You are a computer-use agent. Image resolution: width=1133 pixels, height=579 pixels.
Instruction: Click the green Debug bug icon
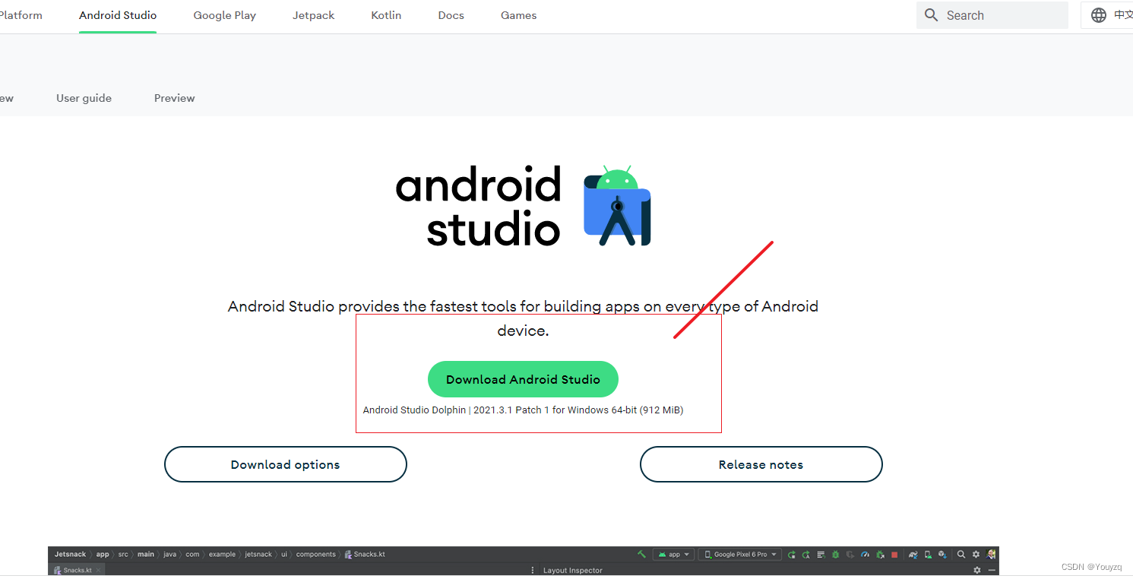click(x=835, y=555)
